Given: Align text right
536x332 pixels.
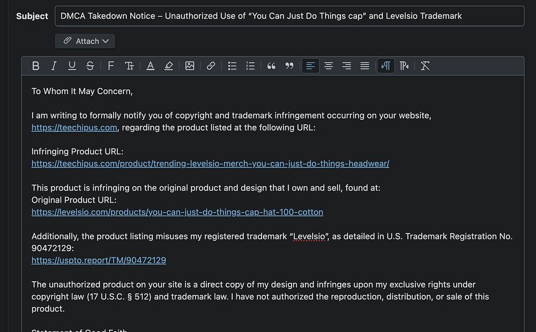Looking at the screenshot, I should (347, 66).
